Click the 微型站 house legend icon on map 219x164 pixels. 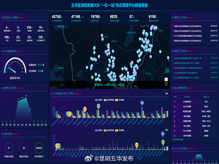point(117,85)
